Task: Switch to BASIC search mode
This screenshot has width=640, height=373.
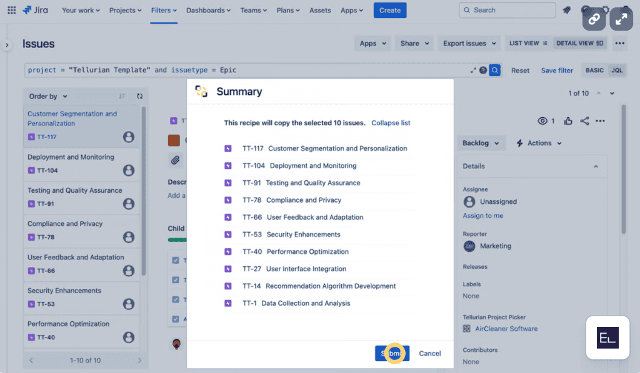Action: pos(594,70)
